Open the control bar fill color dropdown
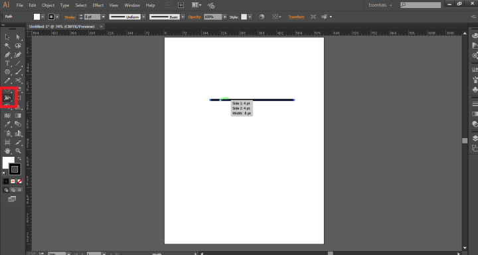Viewport: 478px width, 255px height. coord(43,17)
